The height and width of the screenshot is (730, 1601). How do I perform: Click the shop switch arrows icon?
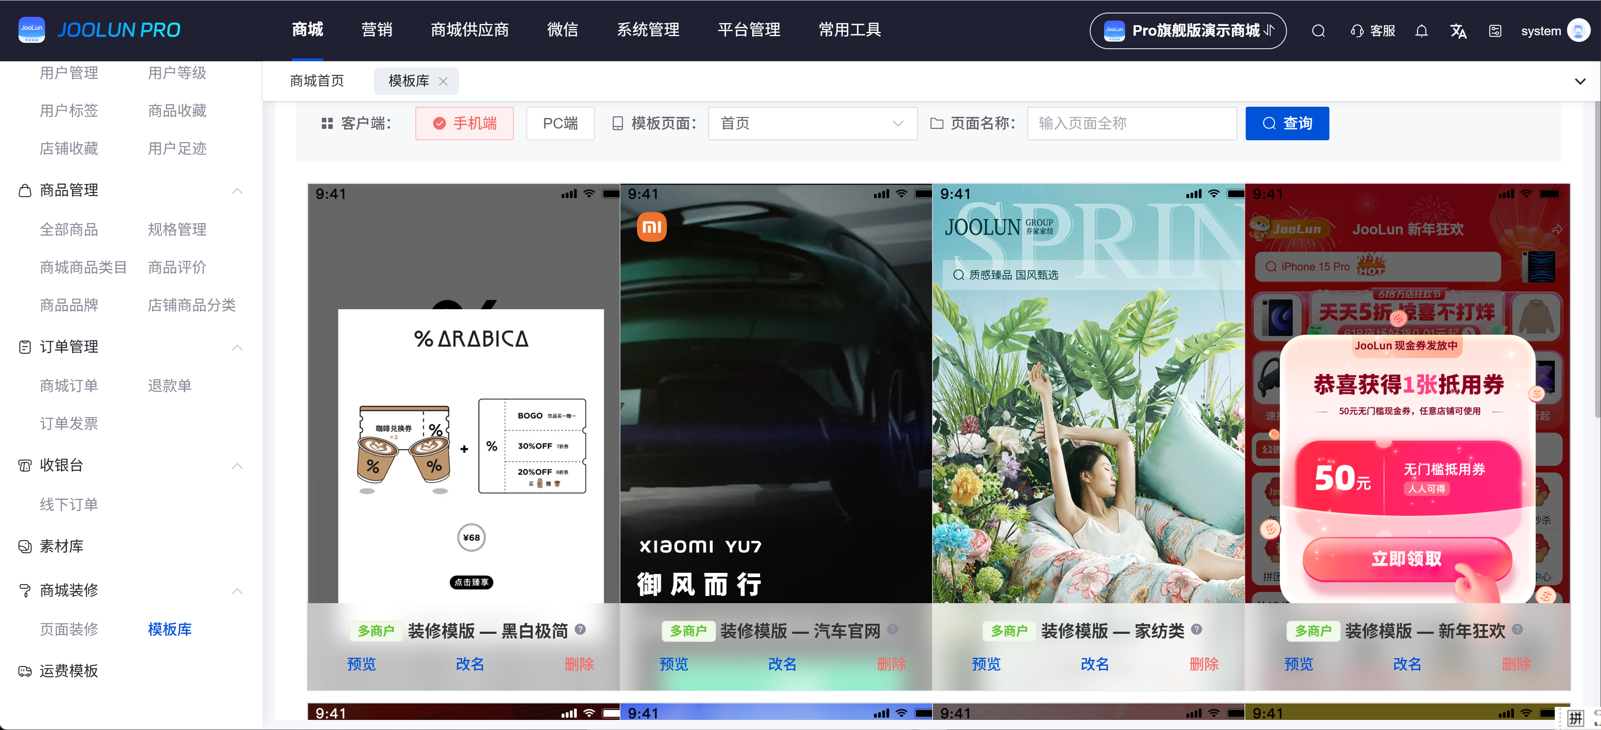(x=1269, y=30)
